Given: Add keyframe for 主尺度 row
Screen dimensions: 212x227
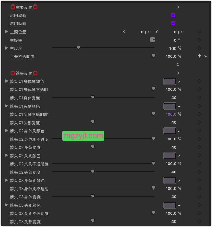Looking at the screenshot, I should tap(199, 48).
